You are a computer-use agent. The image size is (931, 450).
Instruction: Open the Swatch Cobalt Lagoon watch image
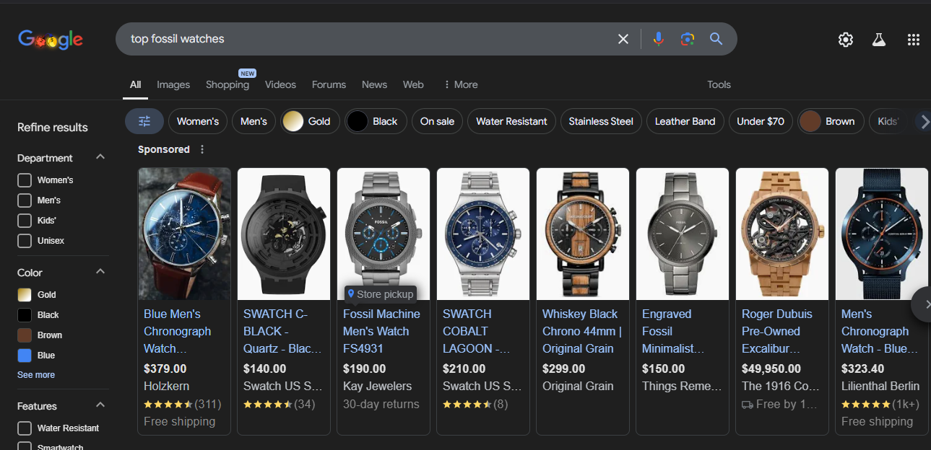pyautogui.click(x=483, y=234)
